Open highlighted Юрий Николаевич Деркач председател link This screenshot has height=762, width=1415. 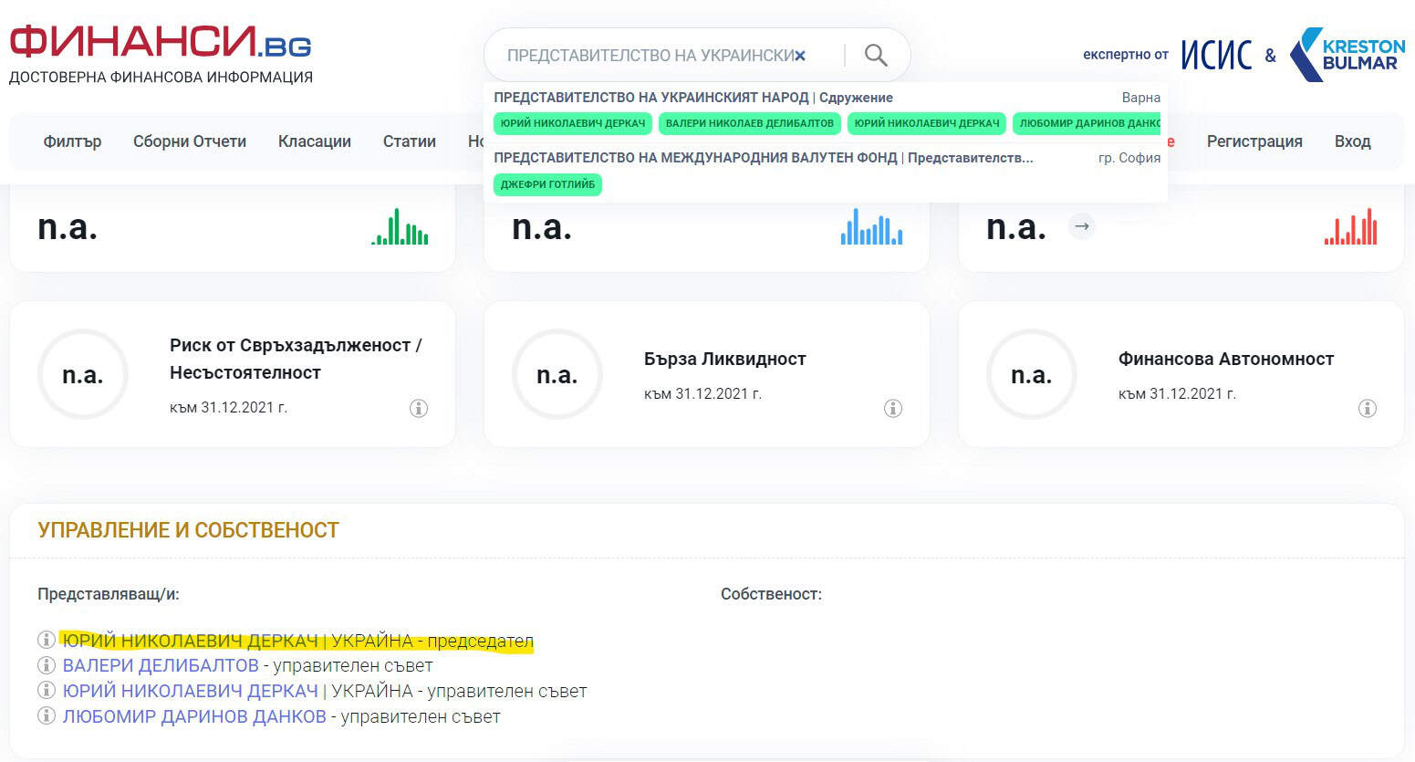[190, 641]
